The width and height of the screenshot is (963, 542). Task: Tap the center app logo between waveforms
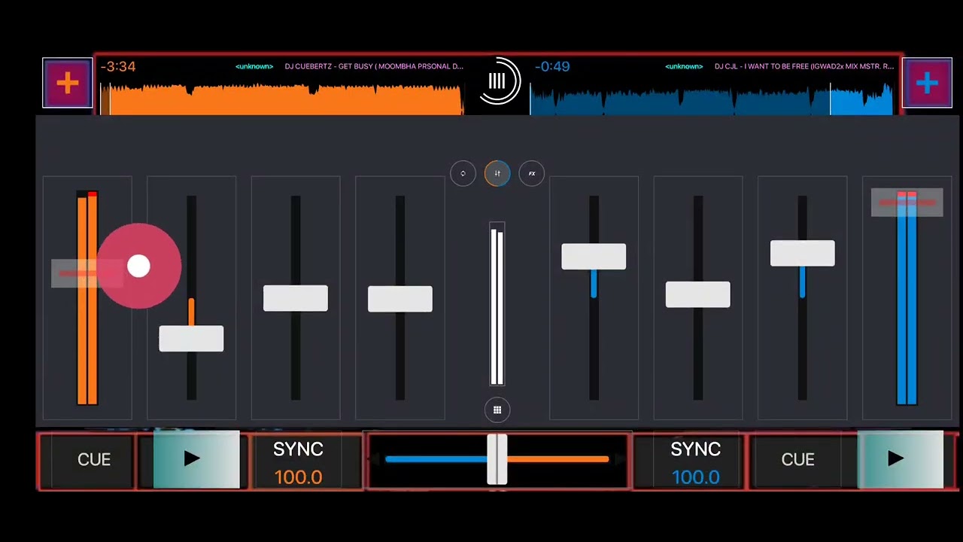click(x=497, y=81)
